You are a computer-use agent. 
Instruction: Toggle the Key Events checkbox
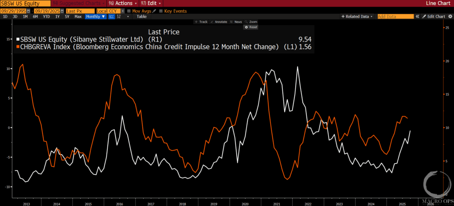pos(160,11)
